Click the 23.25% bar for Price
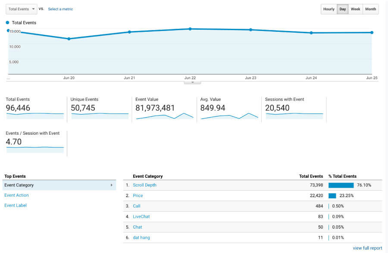 [332, 196]
